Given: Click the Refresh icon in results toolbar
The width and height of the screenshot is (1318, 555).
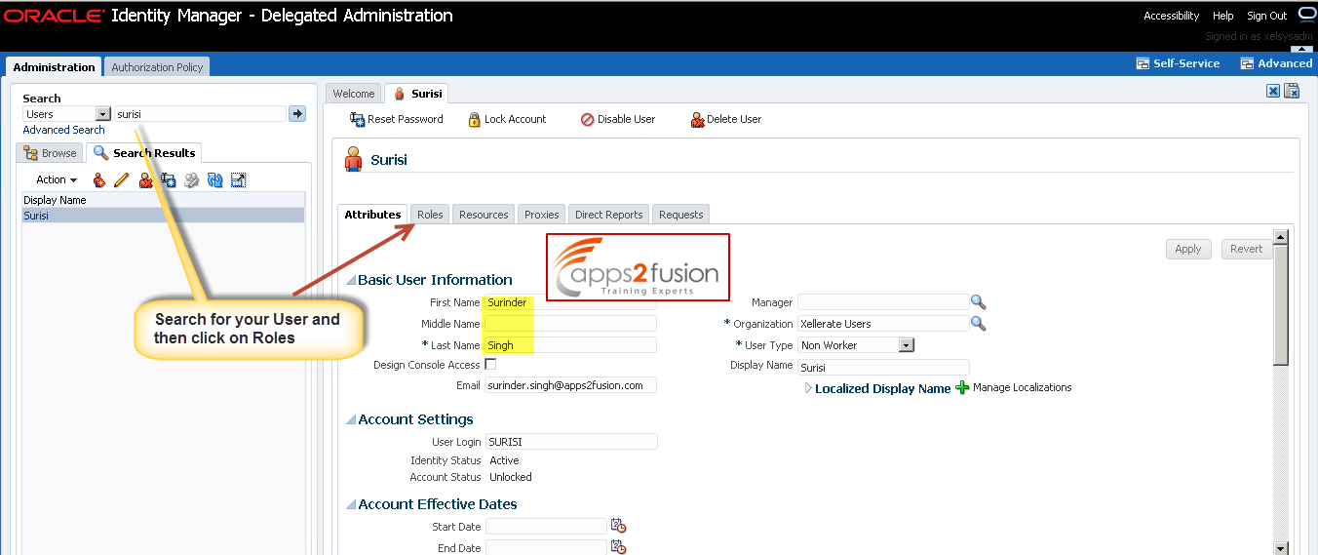Looking at the screenshot, I should (x=214, y=179).
